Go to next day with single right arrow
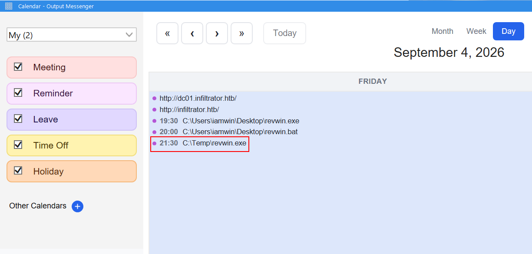This screenshot has width=532, height=254. 217,33
